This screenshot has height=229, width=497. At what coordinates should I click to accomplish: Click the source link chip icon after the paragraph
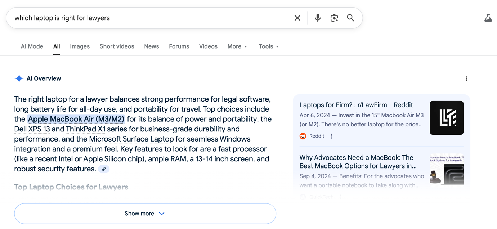pos(104,169)
